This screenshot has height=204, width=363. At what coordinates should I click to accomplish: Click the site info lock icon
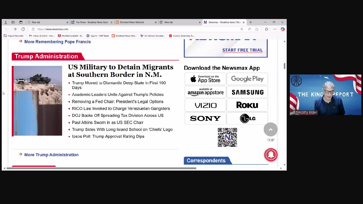click(x=33, y=29)
